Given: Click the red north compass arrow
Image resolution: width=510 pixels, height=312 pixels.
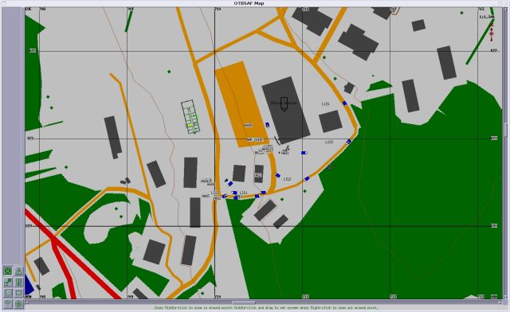Looking at the screenshot, I should click(x=492, y=33).
